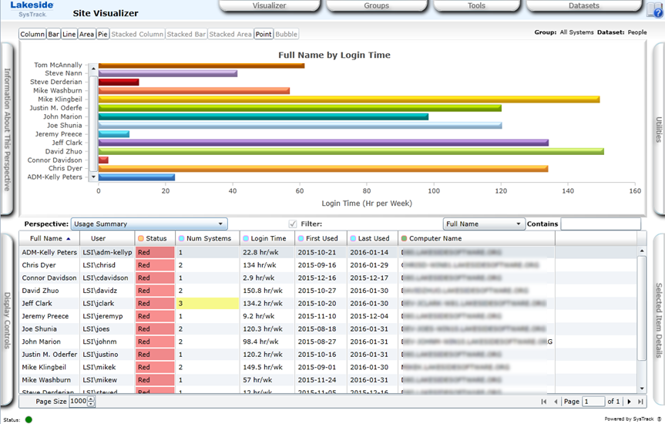Select the Line chart button

tap(69, 35)
